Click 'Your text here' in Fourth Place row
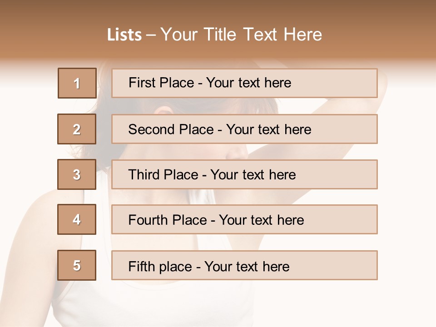 [261, 220]
